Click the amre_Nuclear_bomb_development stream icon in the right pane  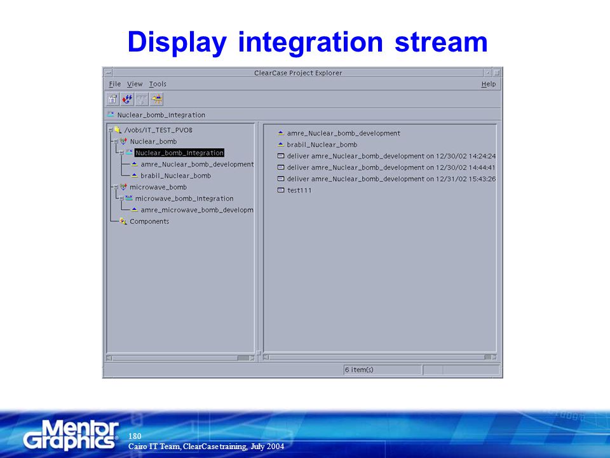[x=281, y=133]
